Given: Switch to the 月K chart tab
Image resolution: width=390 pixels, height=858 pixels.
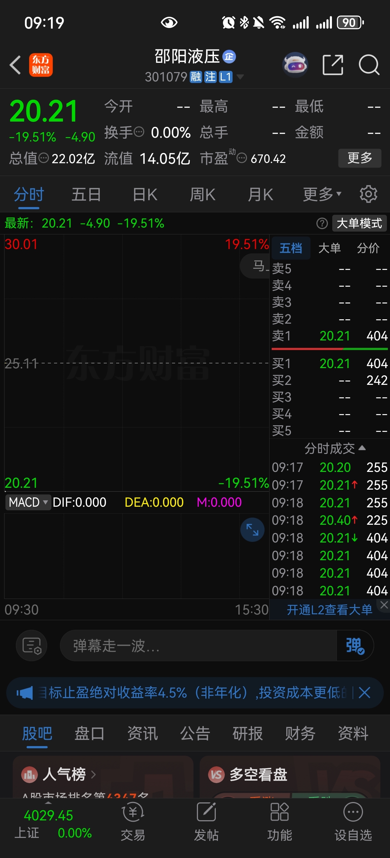Looking at the screenshot, I should pyautogui.click(x=261, y=195).
